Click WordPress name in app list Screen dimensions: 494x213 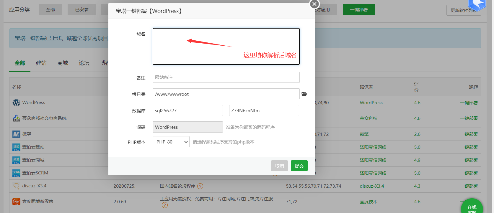click(x=34, y=103)
